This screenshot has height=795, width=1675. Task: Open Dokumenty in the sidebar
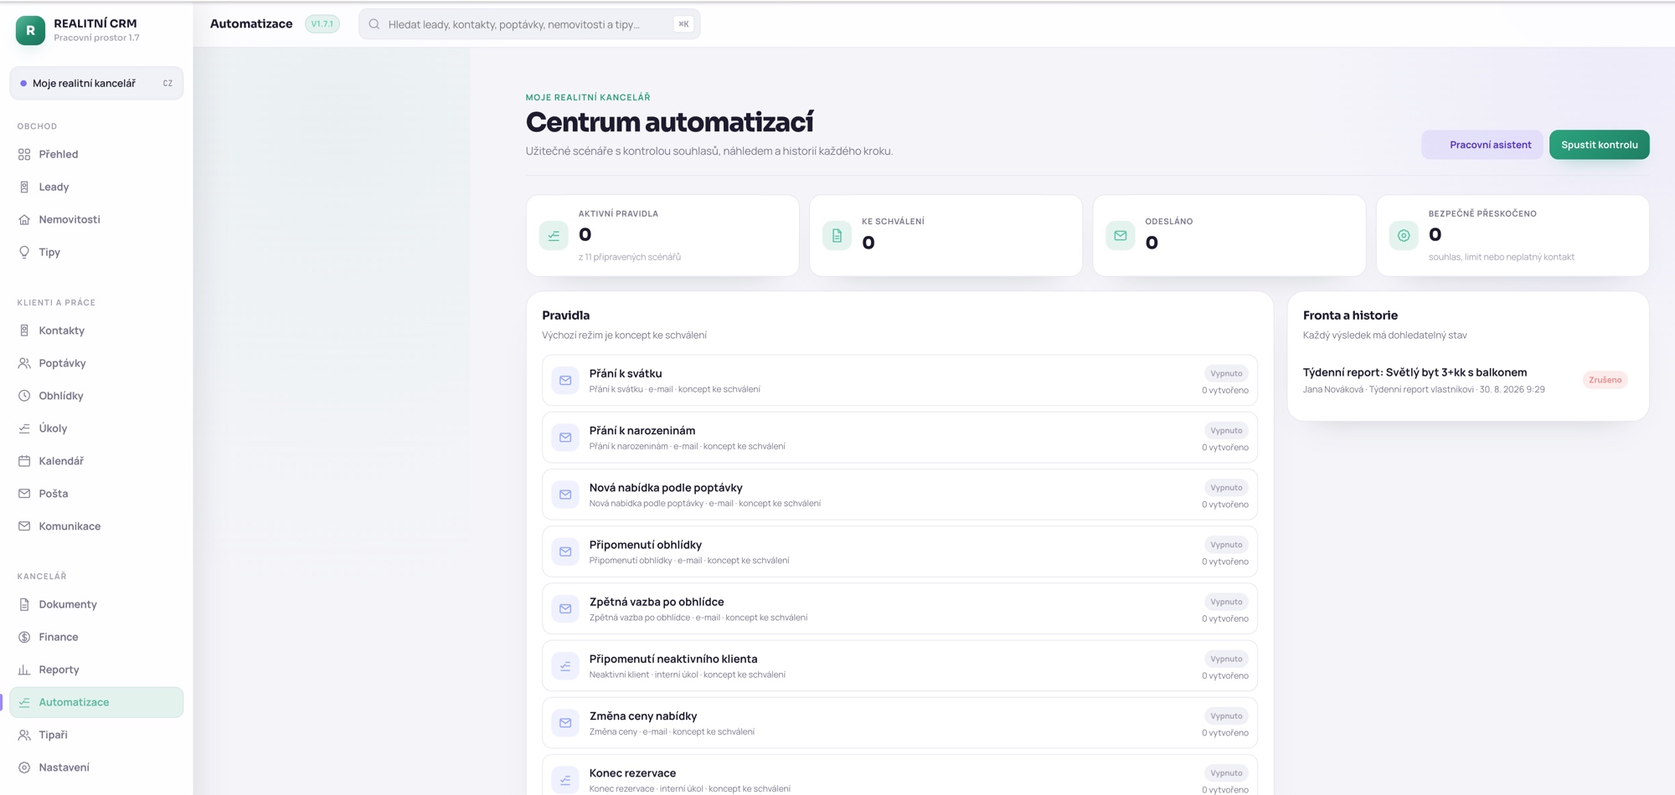coord(96,604)
